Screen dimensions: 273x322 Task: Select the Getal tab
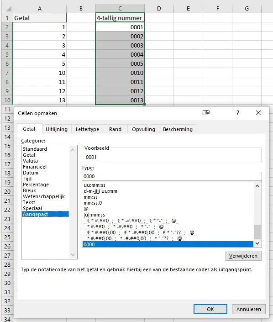pyautogui.click(x=29, y=129)
